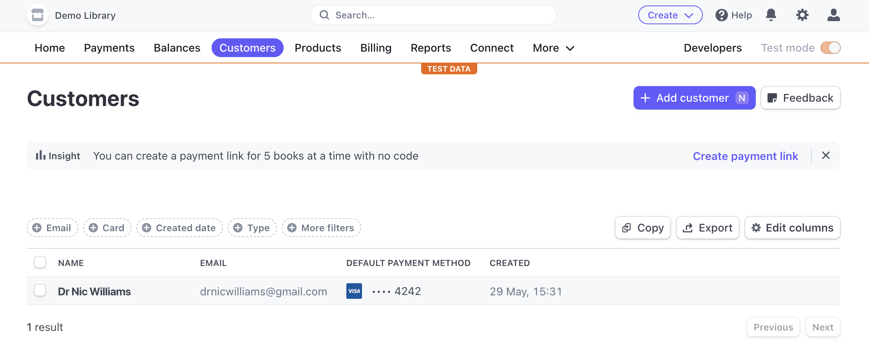Viewport: 869px width, 363px height.
Task: Open Edit columns
Action: (x=792, y=228)
